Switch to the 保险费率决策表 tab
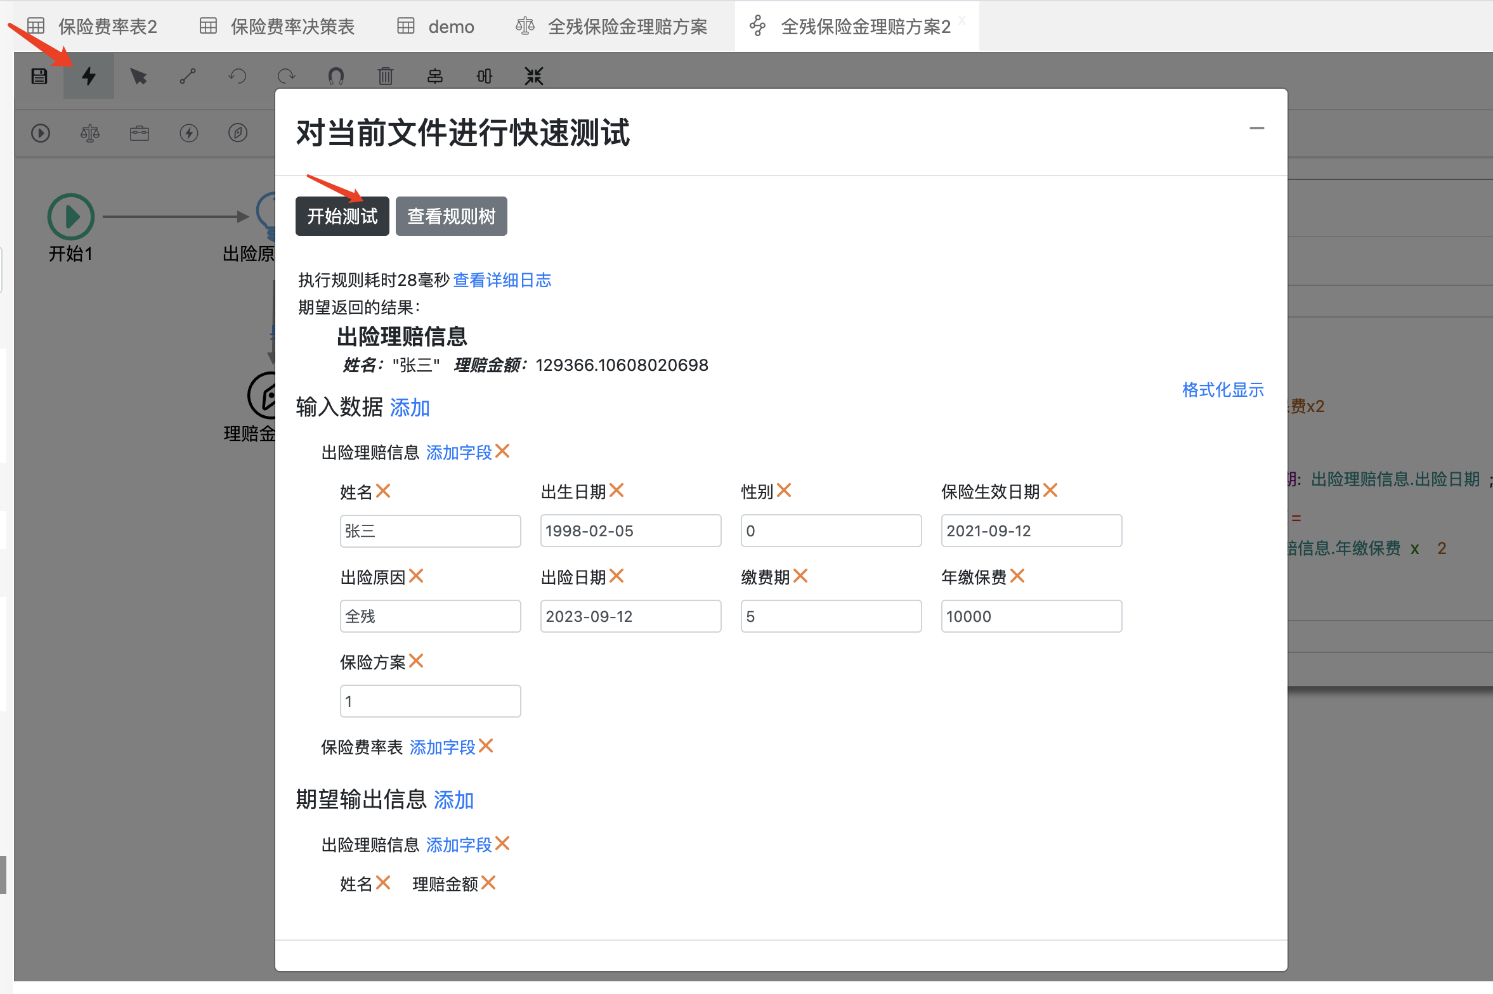This screenshot has width=1493, height=994. pyautogui.click(x=292, y=27)
